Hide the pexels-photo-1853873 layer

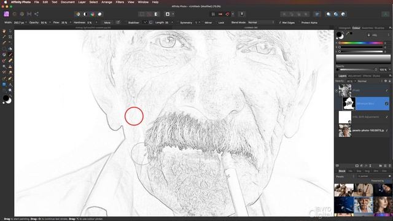386,131
